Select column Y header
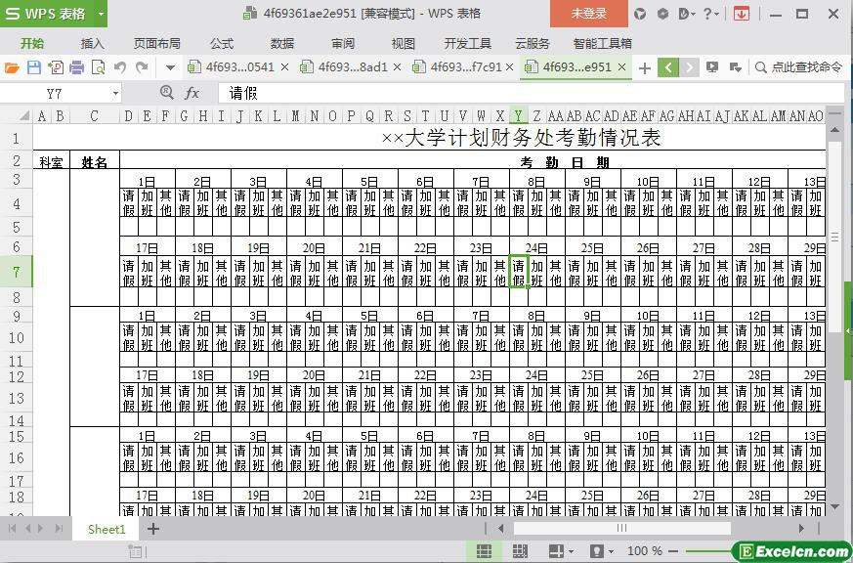The height and width of the screenshot is (563, 853). pos(519,116)
